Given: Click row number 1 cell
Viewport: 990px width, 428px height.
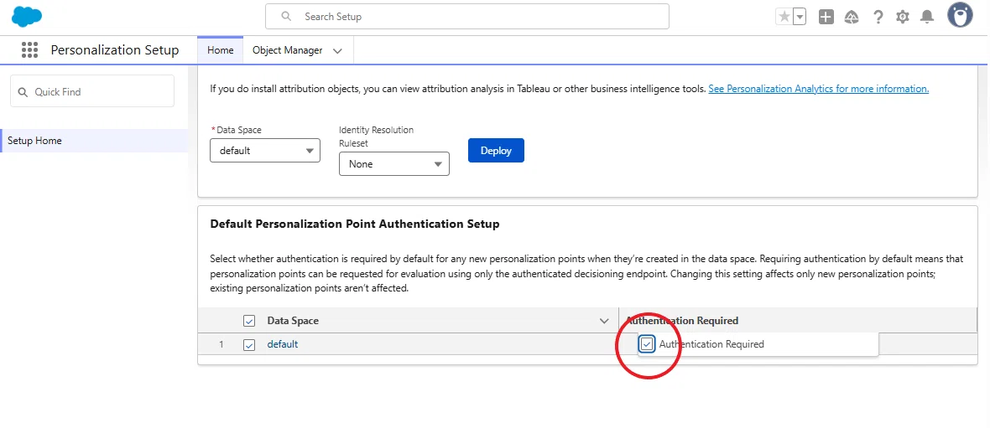Looking at the screenshot, I should [x=221, y=345].
